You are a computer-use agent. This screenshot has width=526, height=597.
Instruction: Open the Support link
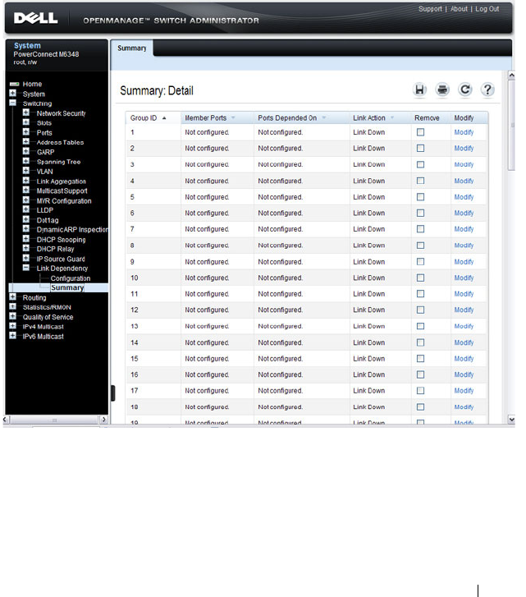pos(430,9)
